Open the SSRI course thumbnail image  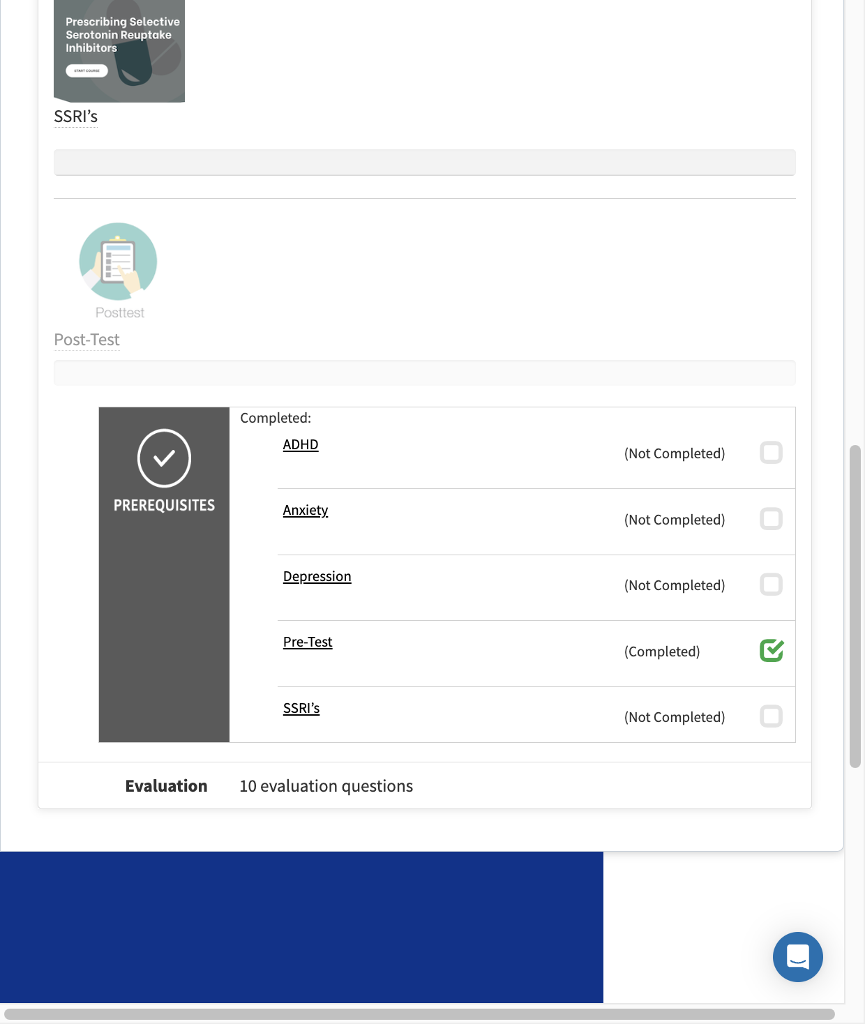[119, 51]
